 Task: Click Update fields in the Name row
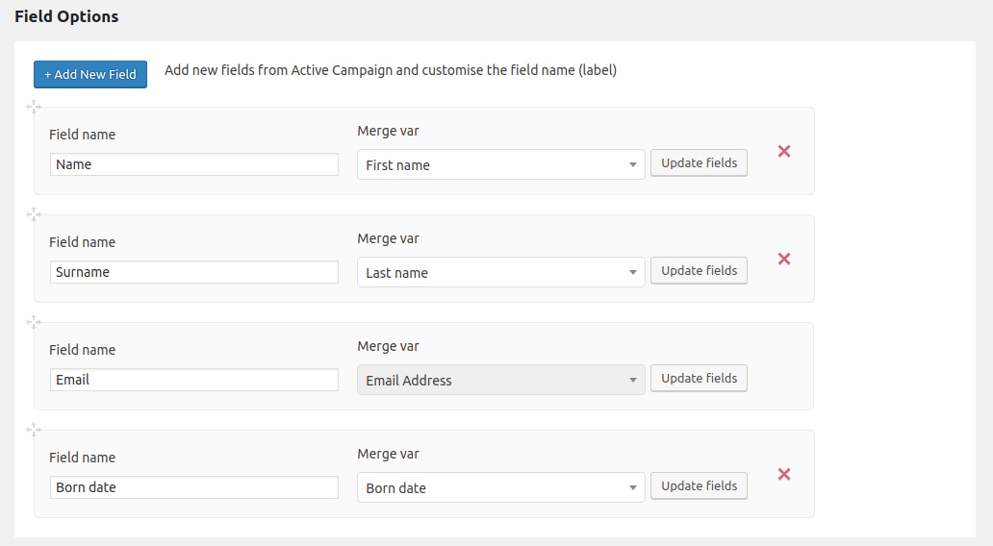point(699,163)
